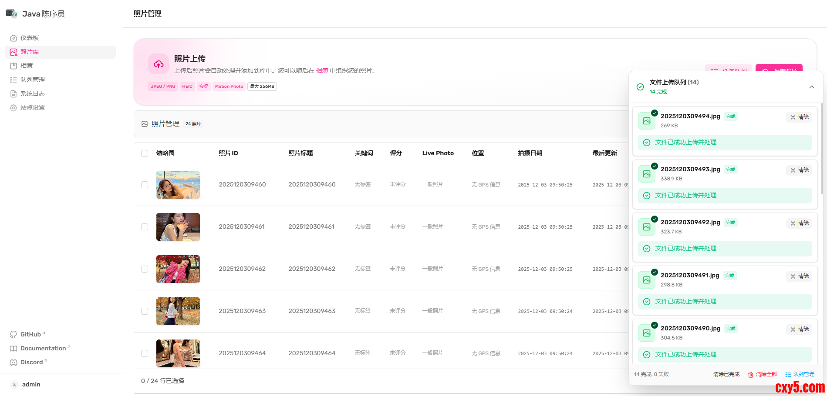827x396 pixels.
Task: Open the Documentation link in sidebar
Action: [43, 349]
